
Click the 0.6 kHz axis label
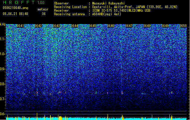(x=2, y=114)
